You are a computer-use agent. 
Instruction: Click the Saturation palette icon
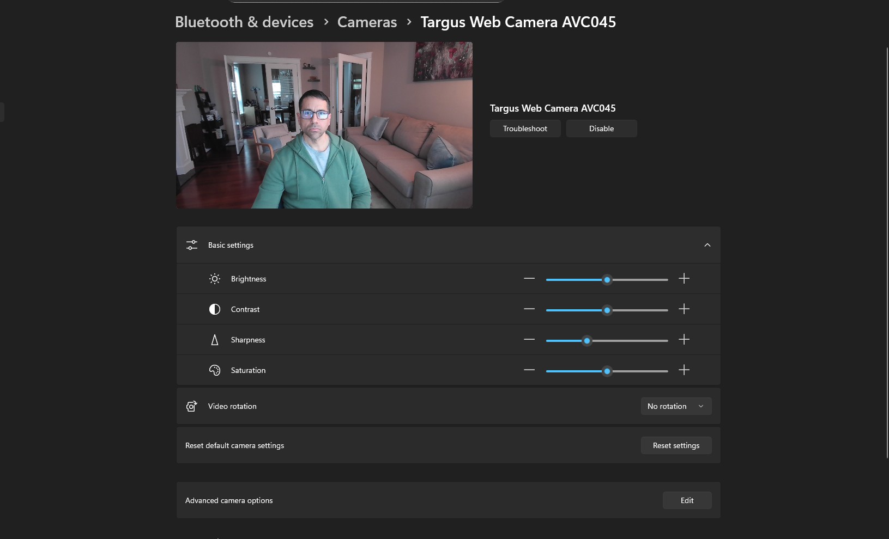(215, 370)
